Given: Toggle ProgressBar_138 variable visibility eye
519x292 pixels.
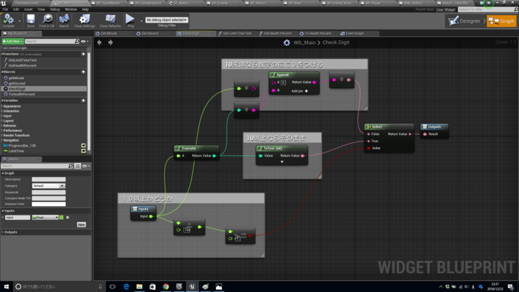Looking at the screenshot, I should (84, 145).
